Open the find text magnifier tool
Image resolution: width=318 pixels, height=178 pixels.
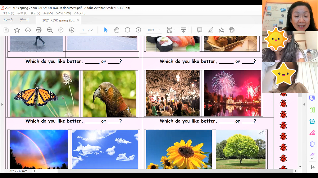point(50,30)
